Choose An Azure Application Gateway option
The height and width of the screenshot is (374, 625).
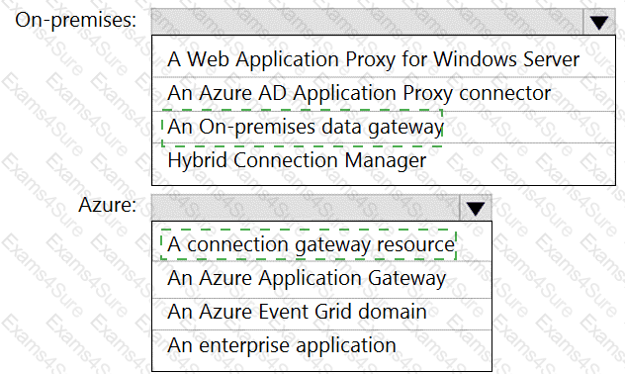321,278
